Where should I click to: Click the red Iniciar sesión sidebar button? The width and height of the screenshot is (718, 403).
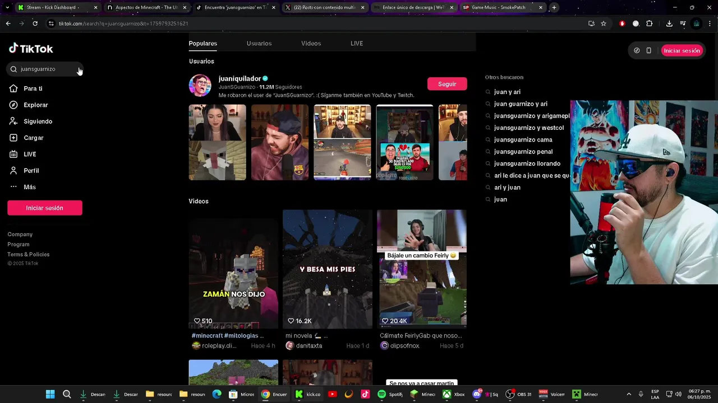click(45, 208)
